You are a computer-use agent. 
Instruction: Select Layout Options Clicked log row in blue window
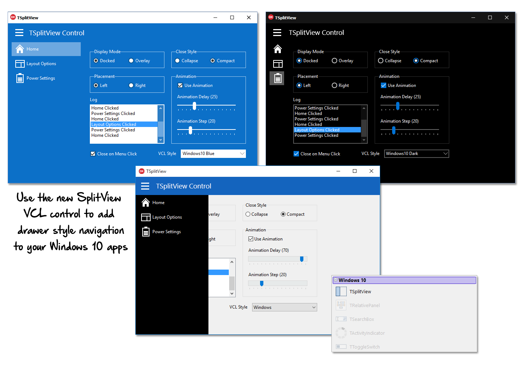(x=124, y=124)
